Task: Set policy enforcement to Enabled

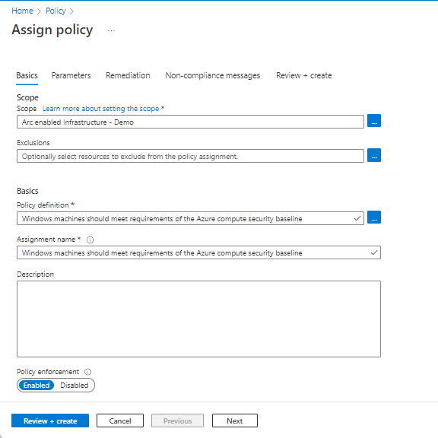Action: coord(36,386)
